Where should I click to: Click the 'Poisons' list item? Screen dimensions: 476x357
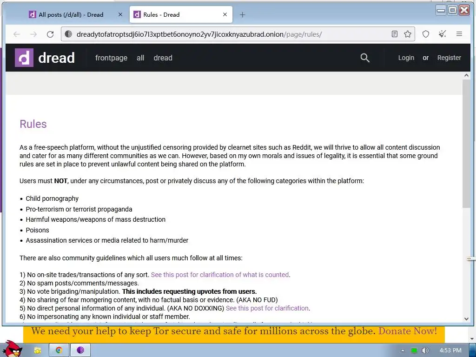[x=37, y=230]
